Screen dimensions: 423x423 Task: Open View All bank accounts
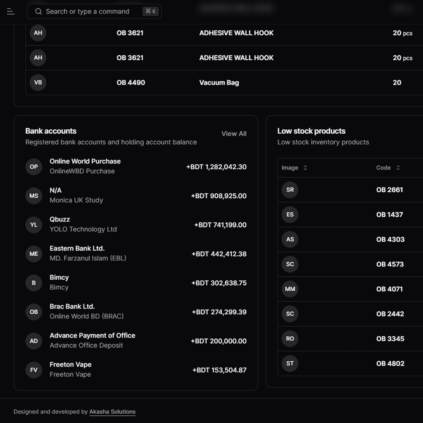(234, 133)
